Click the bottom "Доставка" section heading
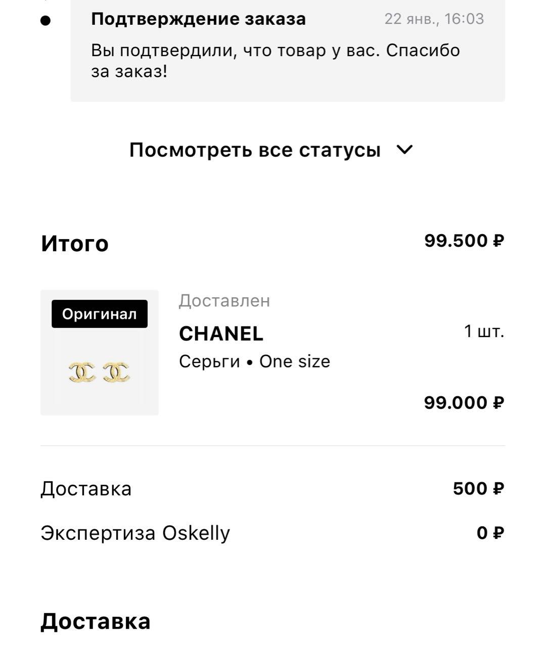Screen dimensions: 546x647 pos(96,621)
